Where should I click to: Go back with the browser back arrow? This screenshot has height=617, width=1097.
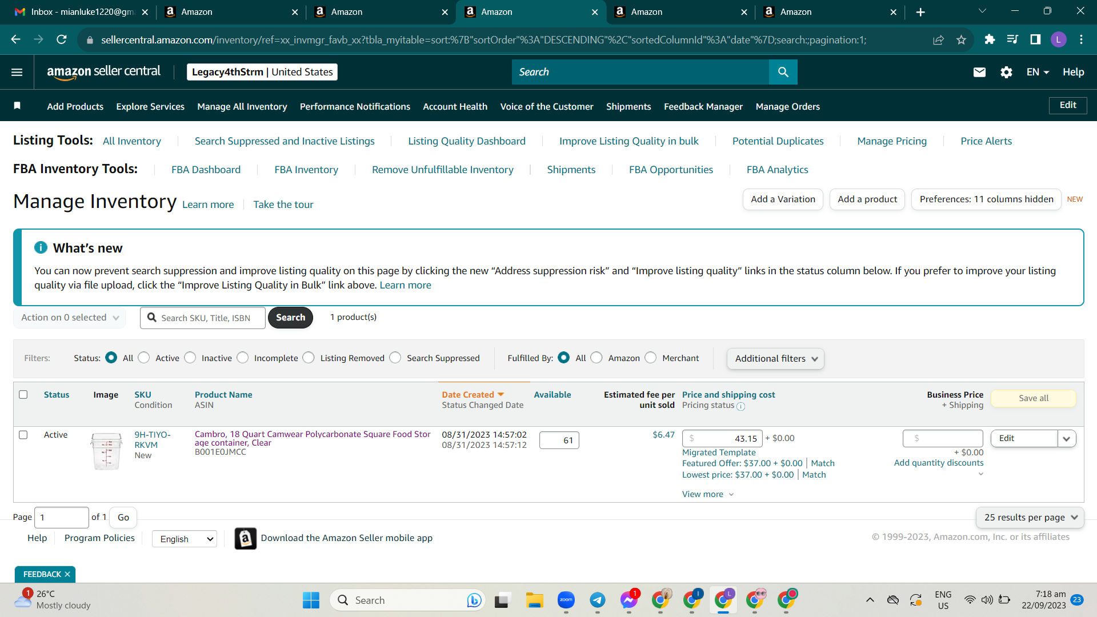point(15,39)
